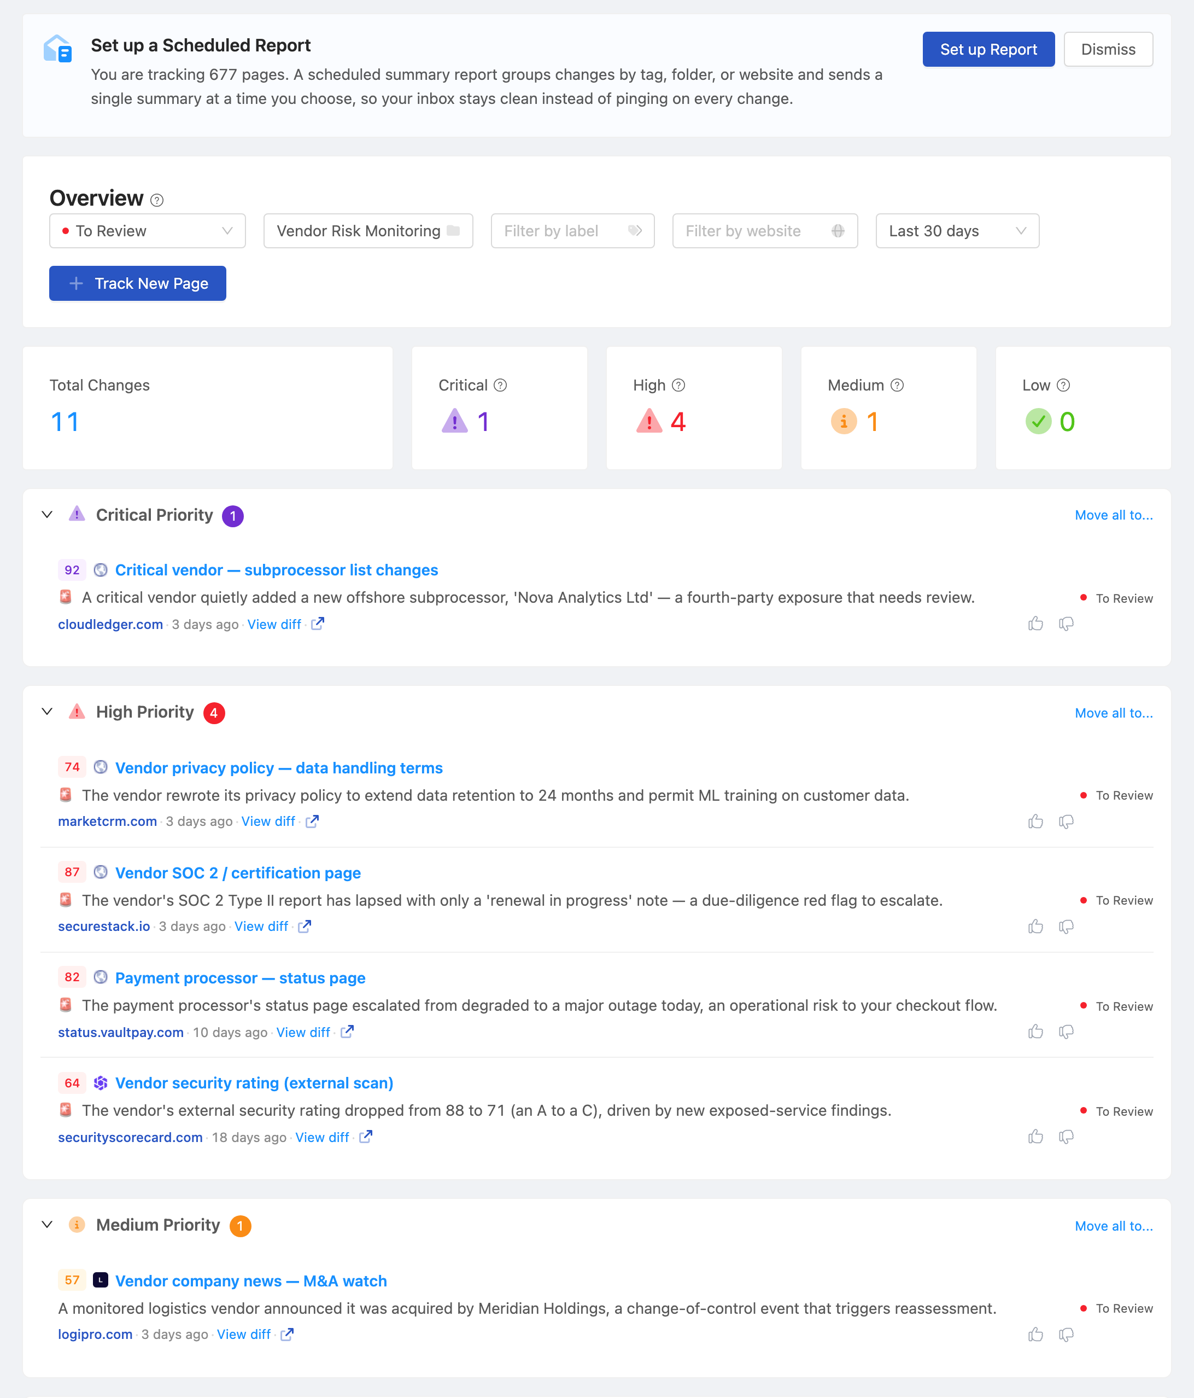The width and height of the screenshot is (1194, 1398).
Task: View diff for logipro.com change
Action: coord(243,1335)
